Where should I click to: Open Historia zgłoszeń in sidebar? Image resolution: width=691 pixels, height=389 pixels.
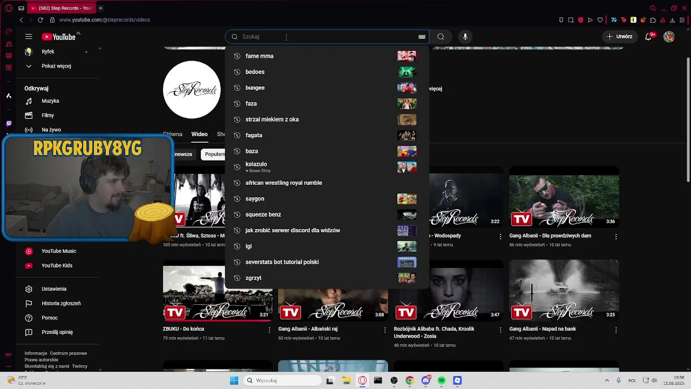point(61,304)
